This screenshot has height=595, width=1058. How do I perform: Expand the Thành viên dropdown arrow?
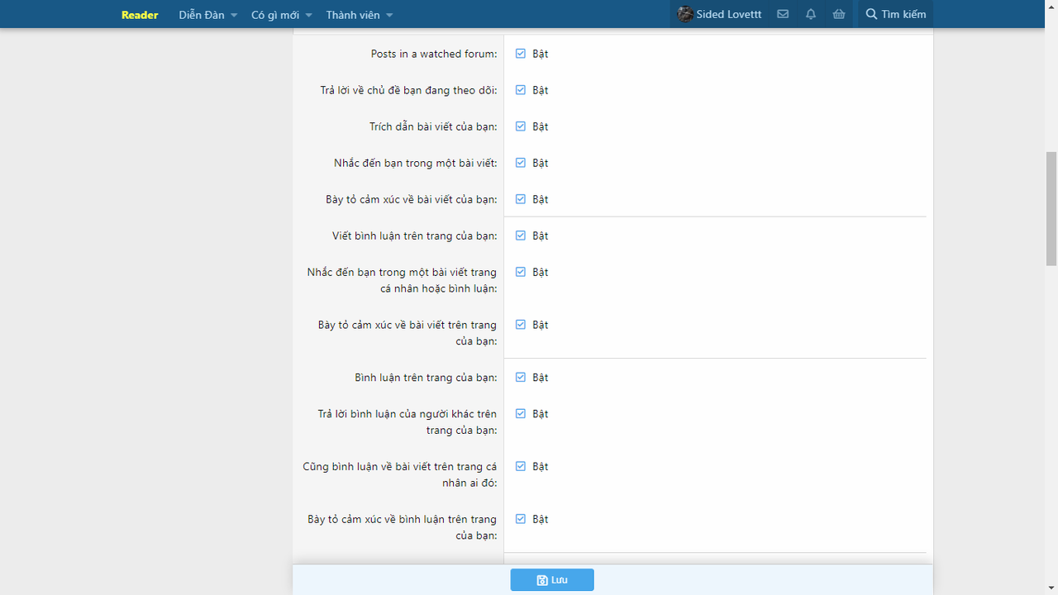click(389, 16)
